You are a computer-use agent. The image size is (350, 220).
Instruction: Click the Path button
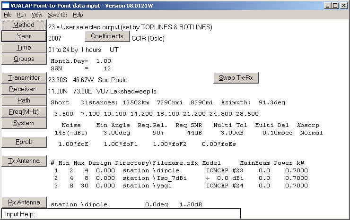click(x=24, y=100)
